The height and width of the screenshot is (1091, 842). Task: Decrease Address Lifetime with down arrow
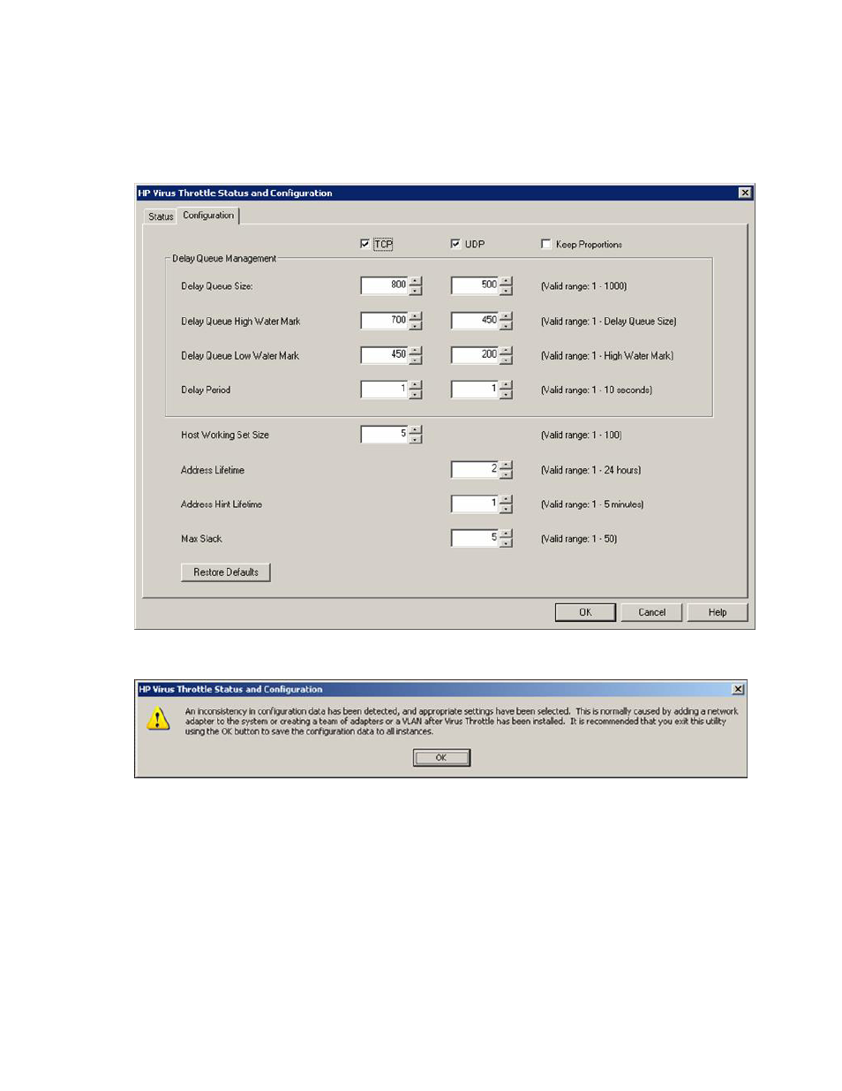click(506, 474)
